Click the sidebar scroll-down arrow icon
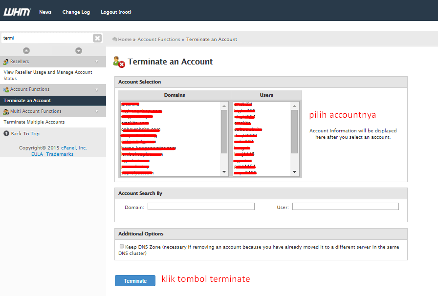 click(79, 50)
